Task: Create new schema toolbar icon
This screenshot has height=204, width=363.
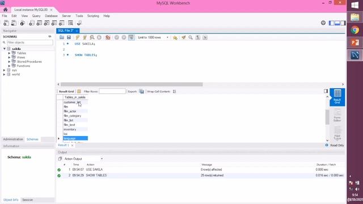Action: [x=32, y=23]
